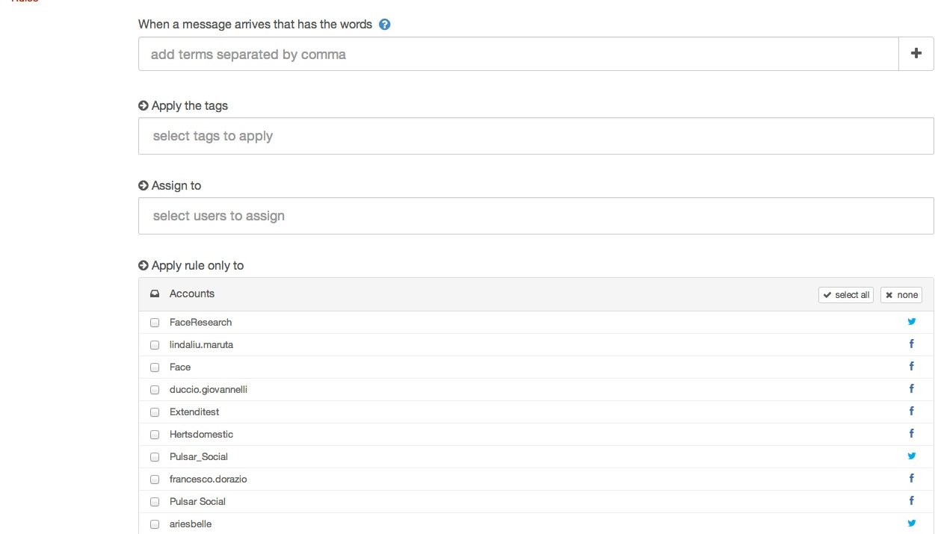The height and width of the screenshot is (534, 935).
Task: Click the inbox icon next to Accounts
Action: pos(155,294)
